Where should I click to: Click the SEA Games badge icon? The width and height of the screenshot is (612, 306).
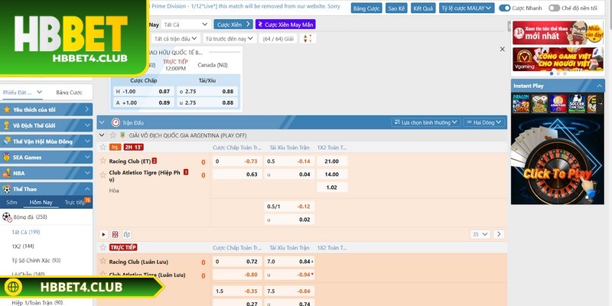(7, 158)
